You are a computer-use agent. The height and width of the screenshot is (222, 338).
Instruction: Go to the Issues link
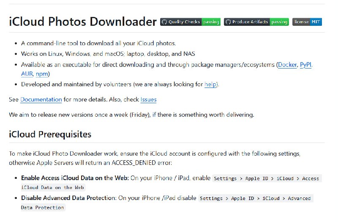(x=149, y=99)
